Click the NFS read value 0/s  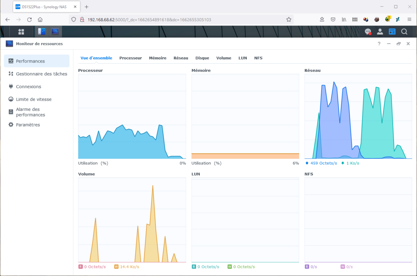(314, 267)
